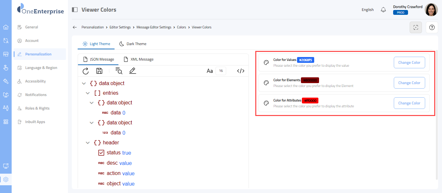Change Color for Values button
The image size is (442, 193).
coord(409,63)
